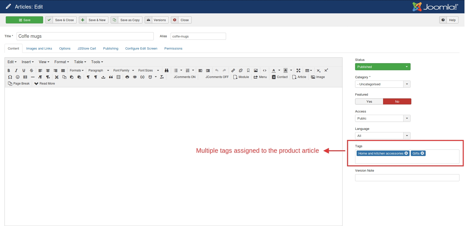Open find and replace binoculars icon
Viewport: 466px width, 226px height.
click(x=167, y=70)
